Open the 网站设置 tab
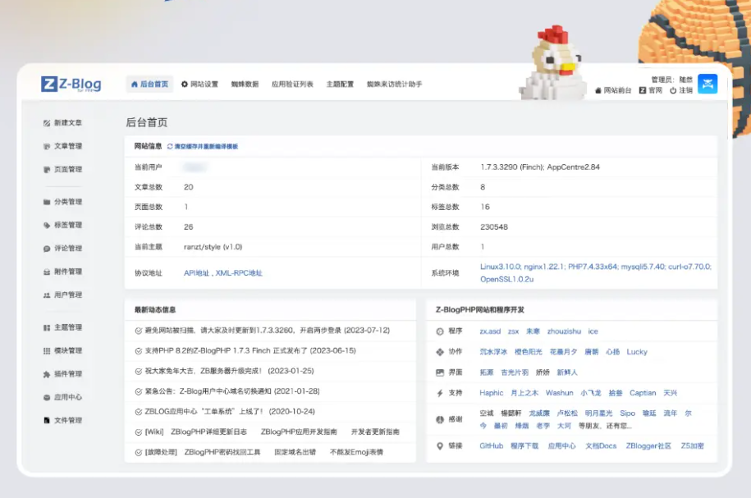This screenshot has width=751, height=498. point(199,85)
